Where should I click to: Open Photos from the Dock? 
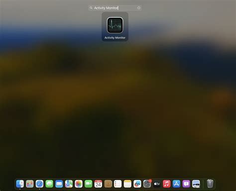click(x=79, y=184)
